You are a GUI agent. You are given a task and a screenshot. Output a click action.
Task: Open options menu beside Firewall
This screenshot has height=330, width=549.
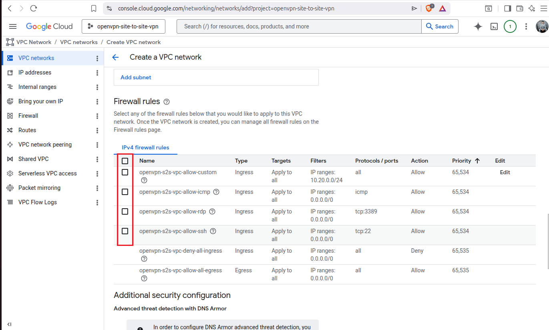(97, 116)
